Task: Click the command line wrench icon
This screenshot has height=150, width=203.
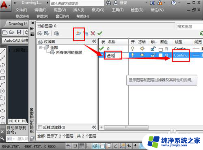Action: pos(2,138)
